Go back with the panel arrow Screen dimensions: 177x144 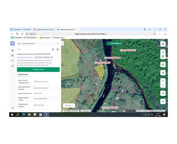19,49
